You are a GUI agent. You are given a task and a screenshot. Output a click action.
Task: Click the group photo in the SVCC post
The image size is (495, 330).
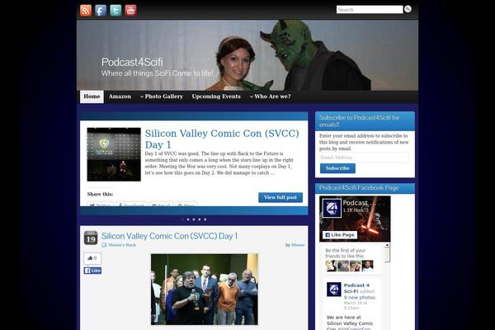click(x=205, y=290)
